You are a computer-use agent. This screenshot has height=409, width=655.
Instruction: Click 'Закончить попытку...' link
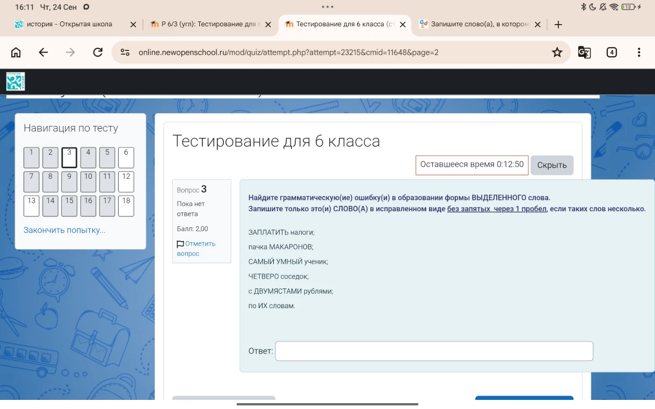pyautogui.click(x=64, y=230)
